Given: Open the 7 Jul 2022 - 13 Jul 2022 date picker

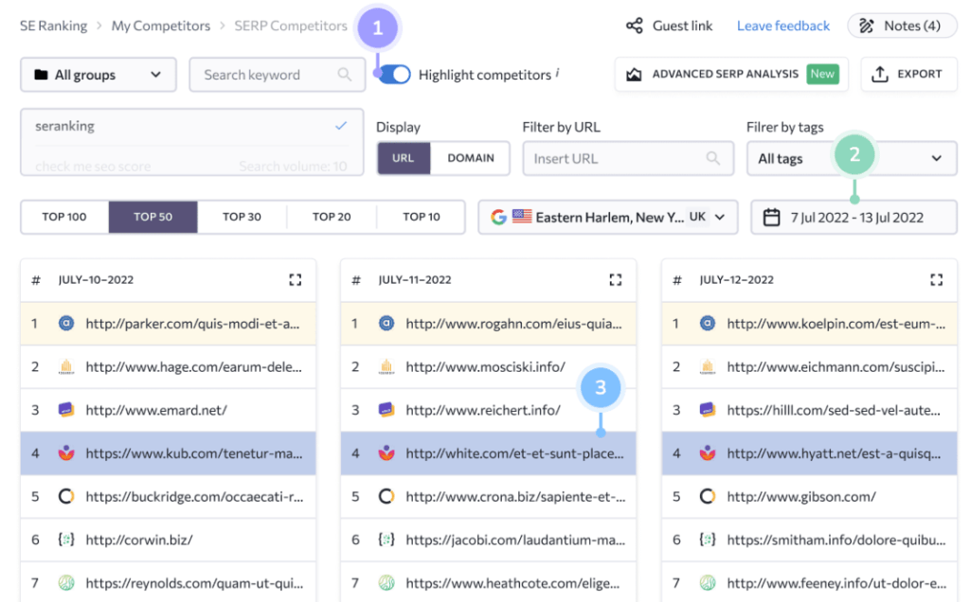Looking at the screenshot, I should (853, 217).
